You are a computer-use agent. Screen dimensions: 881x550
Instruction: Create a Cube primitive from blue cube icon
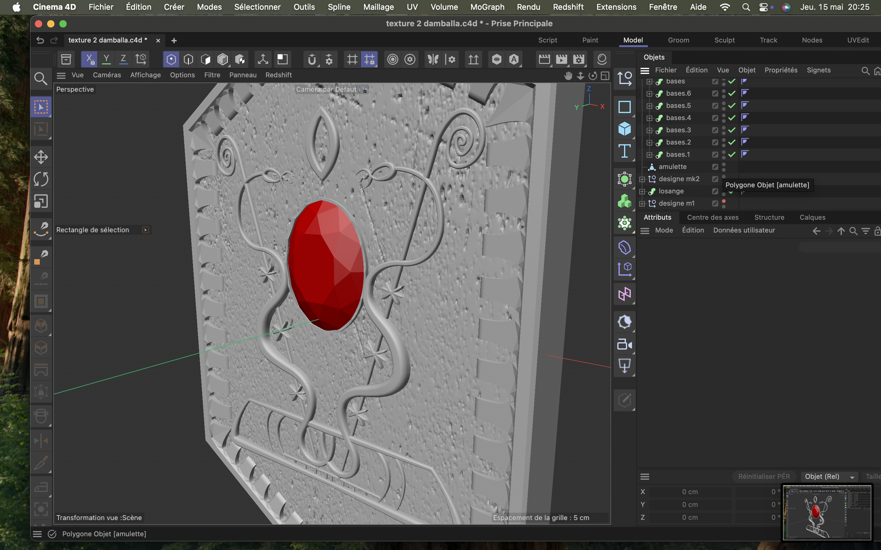tap(624, 129)
